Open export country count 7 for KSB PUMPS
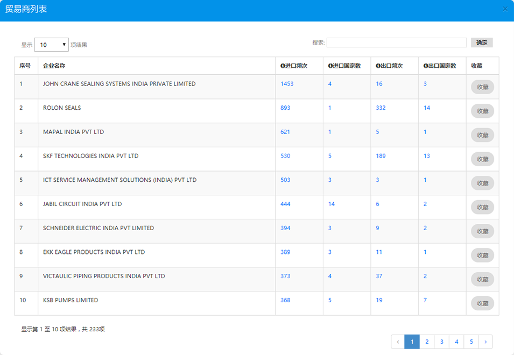The image size is (514, 355). click(x=425, y=300)
